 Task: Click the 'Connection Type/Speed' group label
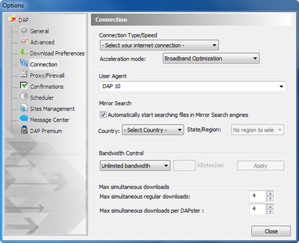(x=128, y=35)
